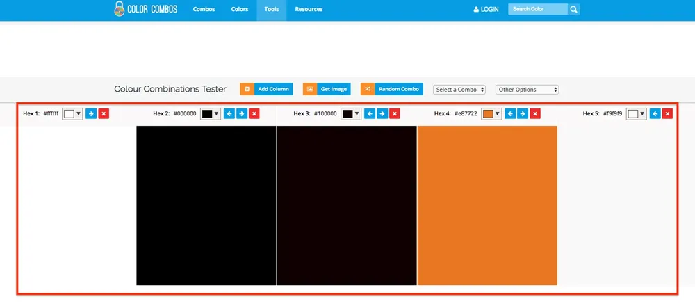Open the Colors menu
This screenshot has height=306, width=695.
pyautogui.click(x=240, y=9)
